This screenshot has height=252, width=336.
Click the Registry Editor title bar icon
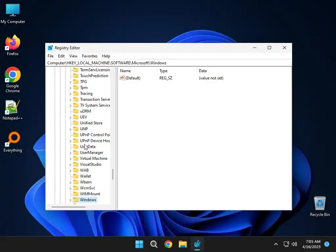50,48
